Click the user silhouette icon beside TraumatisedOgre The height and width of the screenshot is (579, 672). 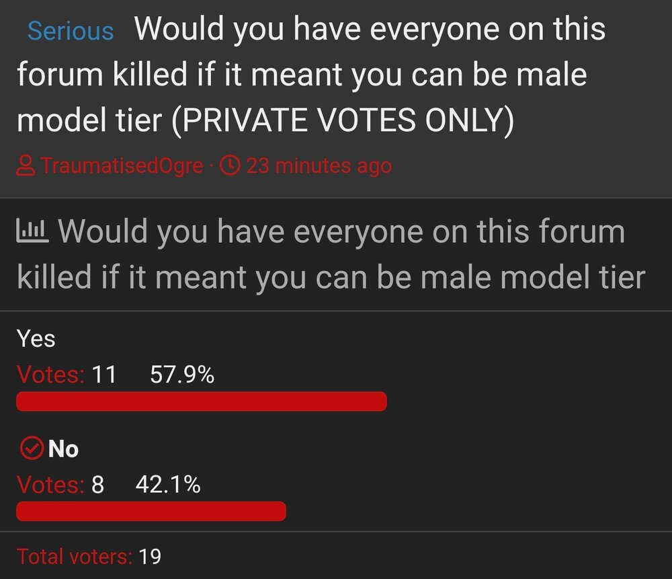[26, 165]
